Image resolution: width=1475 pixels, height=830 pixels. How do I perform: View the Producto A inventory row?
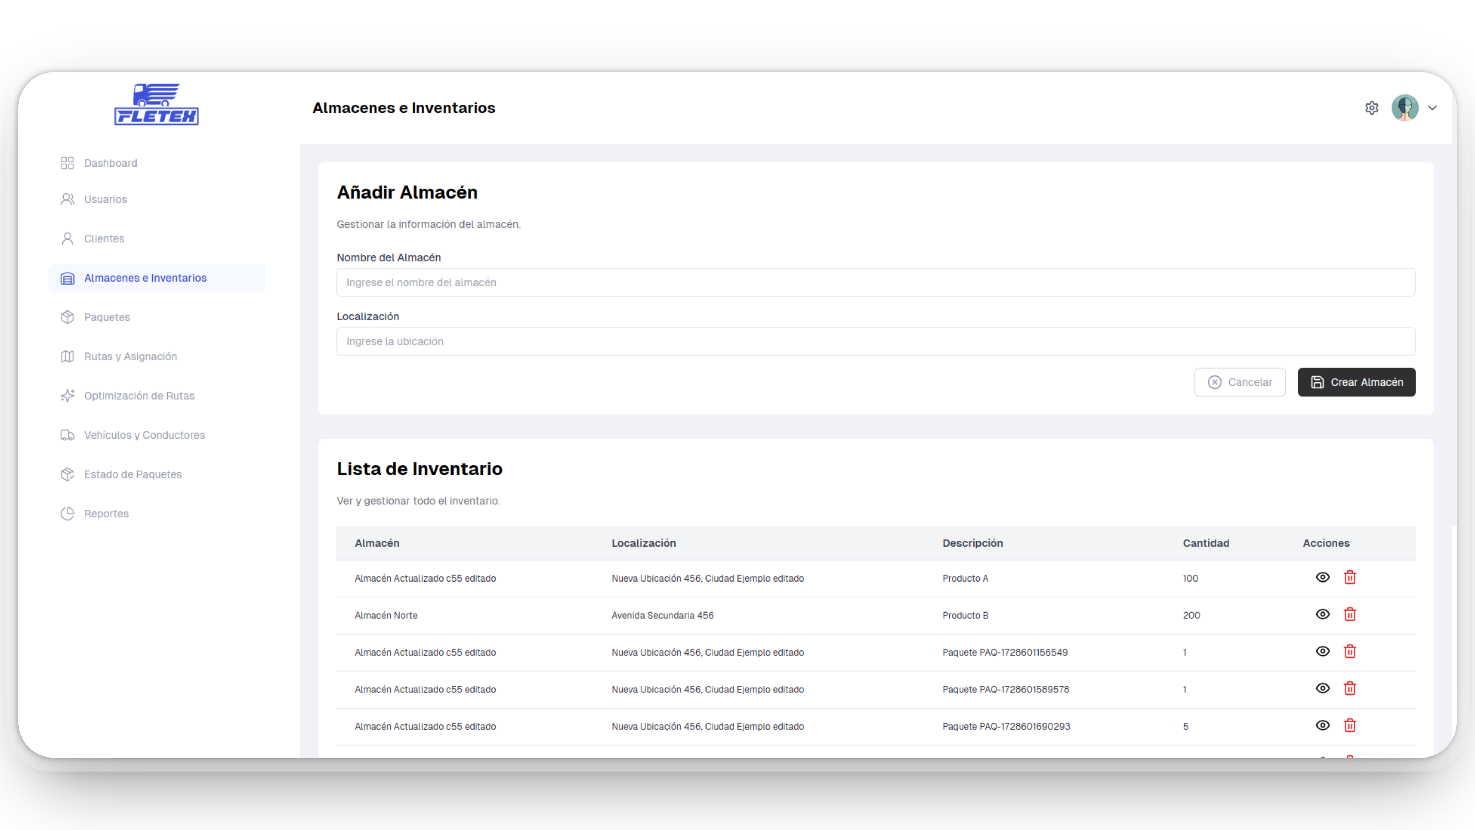coord(1322,577)
